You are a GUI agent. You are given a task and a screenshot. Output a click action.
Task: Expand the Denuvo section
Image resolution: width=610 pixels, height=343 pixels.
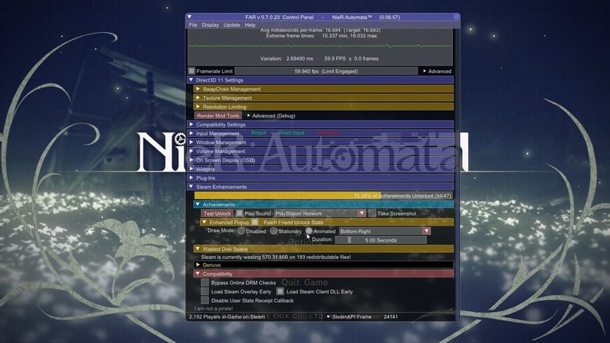323,264
